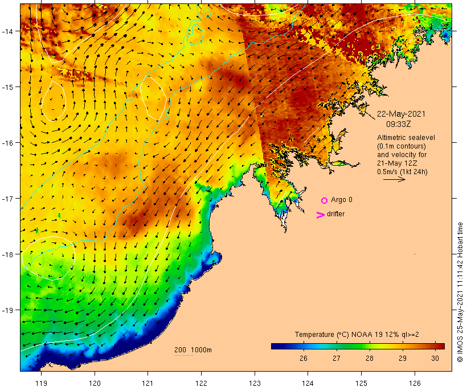The width and height of the screenshot is (467, 387).
Task: Click the 'Argo 0' legend text
Action: [342, 200]
